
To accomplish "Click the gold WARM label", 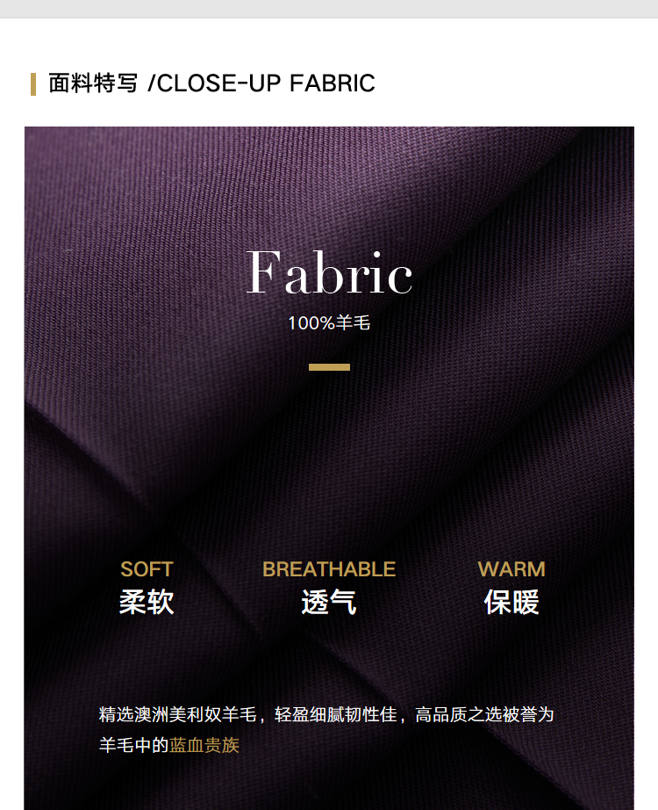I will coord(511,569).
